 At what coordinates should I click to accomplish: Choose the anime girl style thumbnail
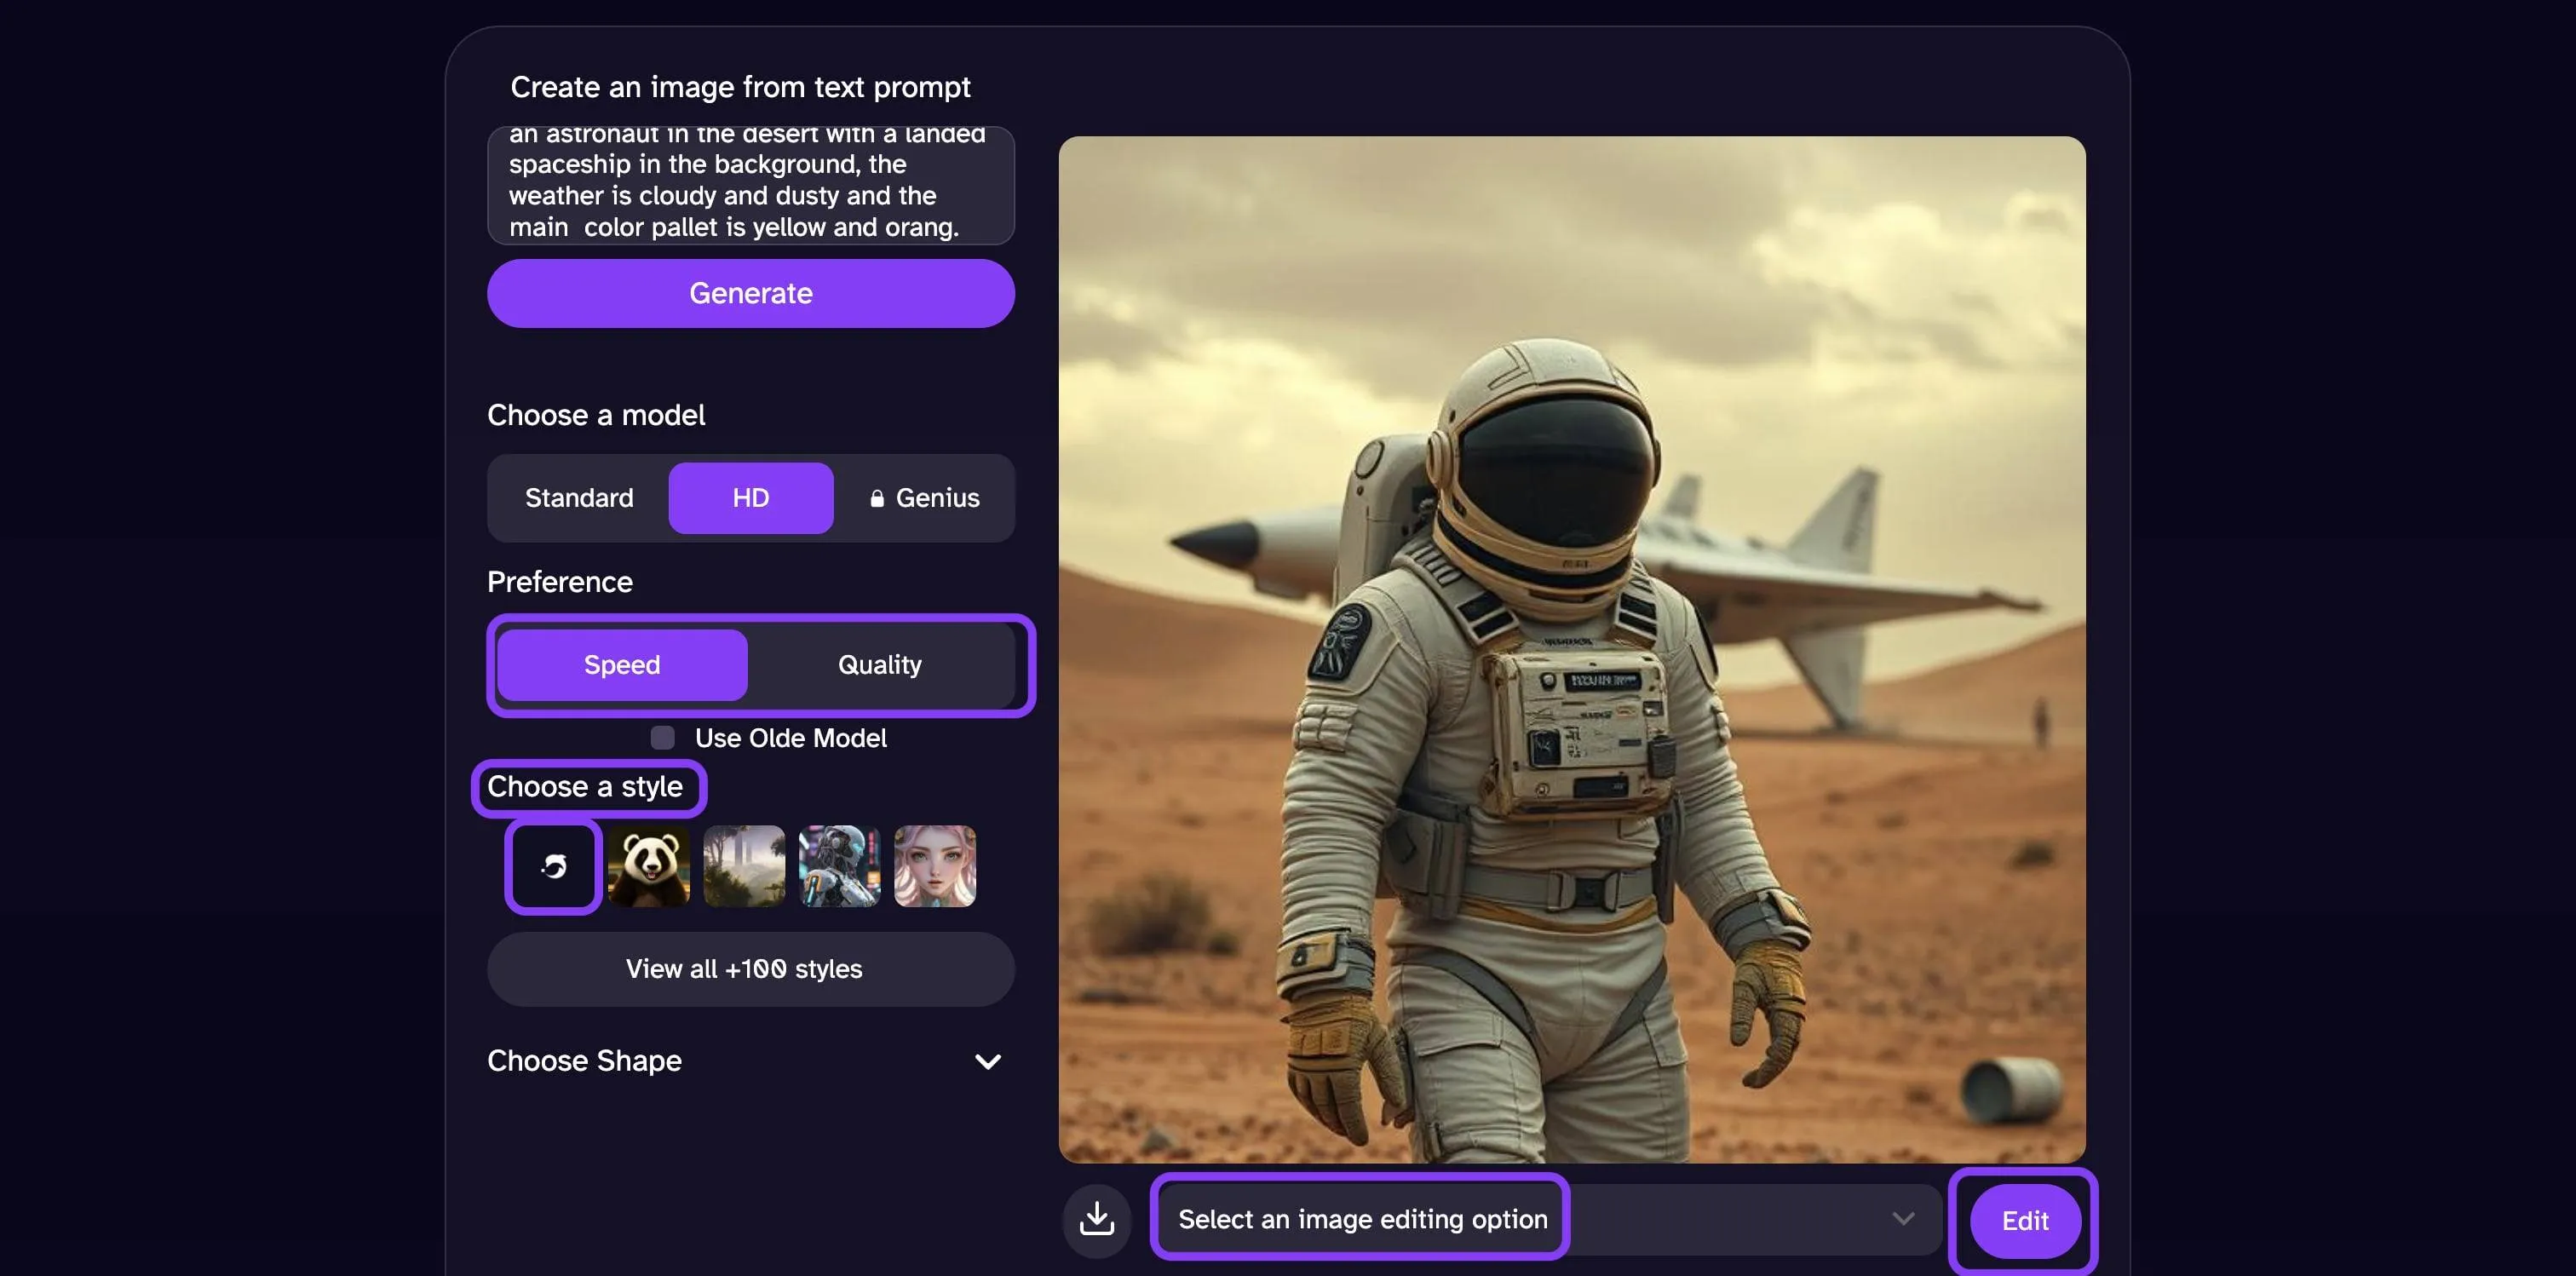(x=935, y=866)
